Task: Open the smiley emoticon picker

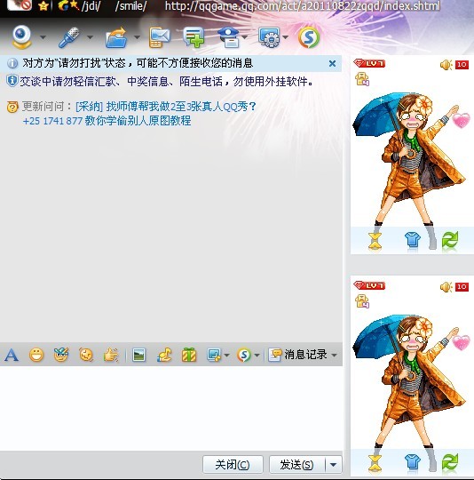Action: pos(36,355)
